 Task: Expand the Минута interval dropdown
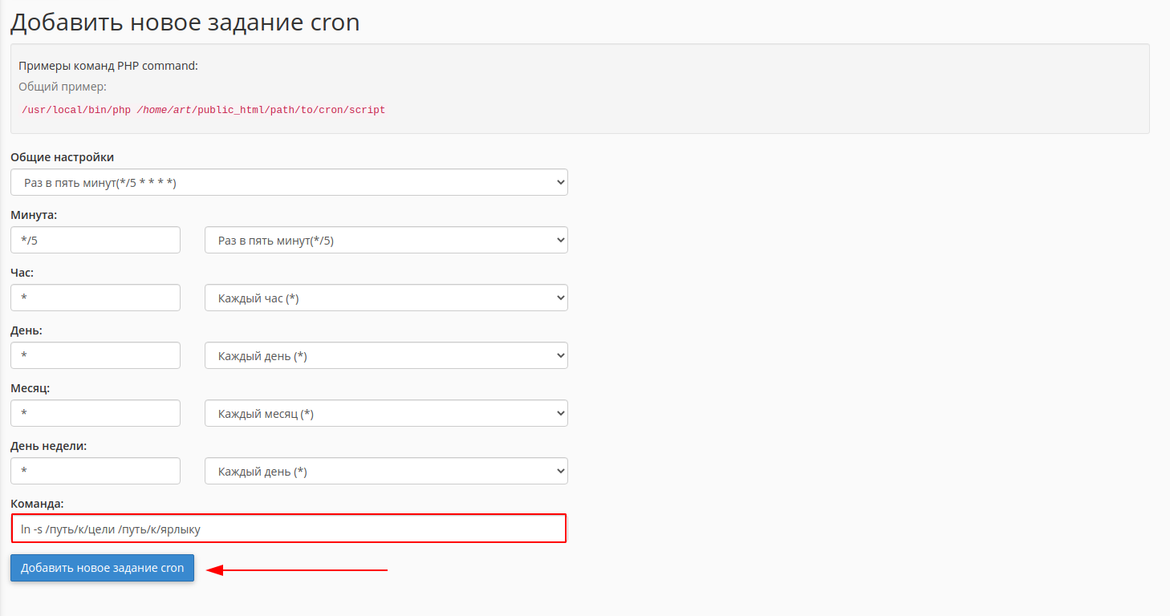point(386,241)
